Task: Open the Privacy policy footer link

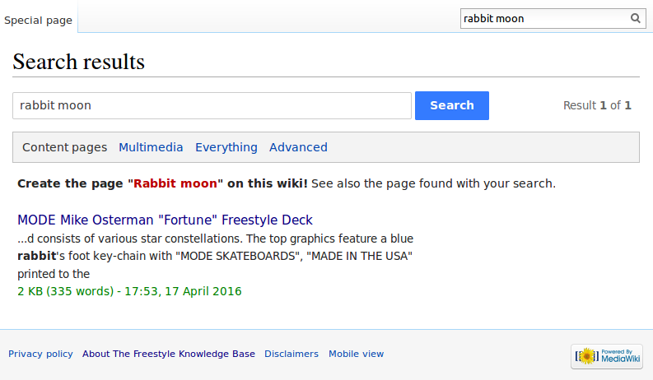Action: pyautogui.click(x=40, y=354)
